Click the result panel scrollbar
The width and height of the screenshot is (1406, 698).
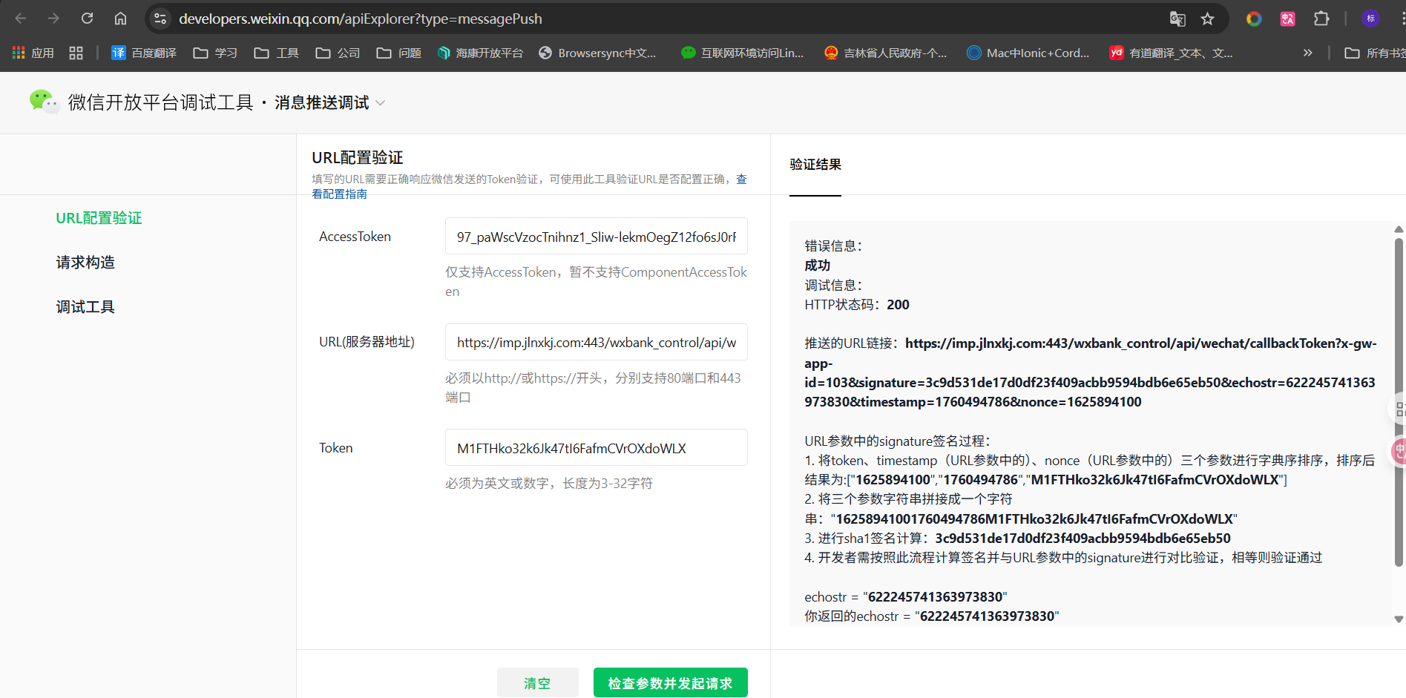coord(1399,402)
